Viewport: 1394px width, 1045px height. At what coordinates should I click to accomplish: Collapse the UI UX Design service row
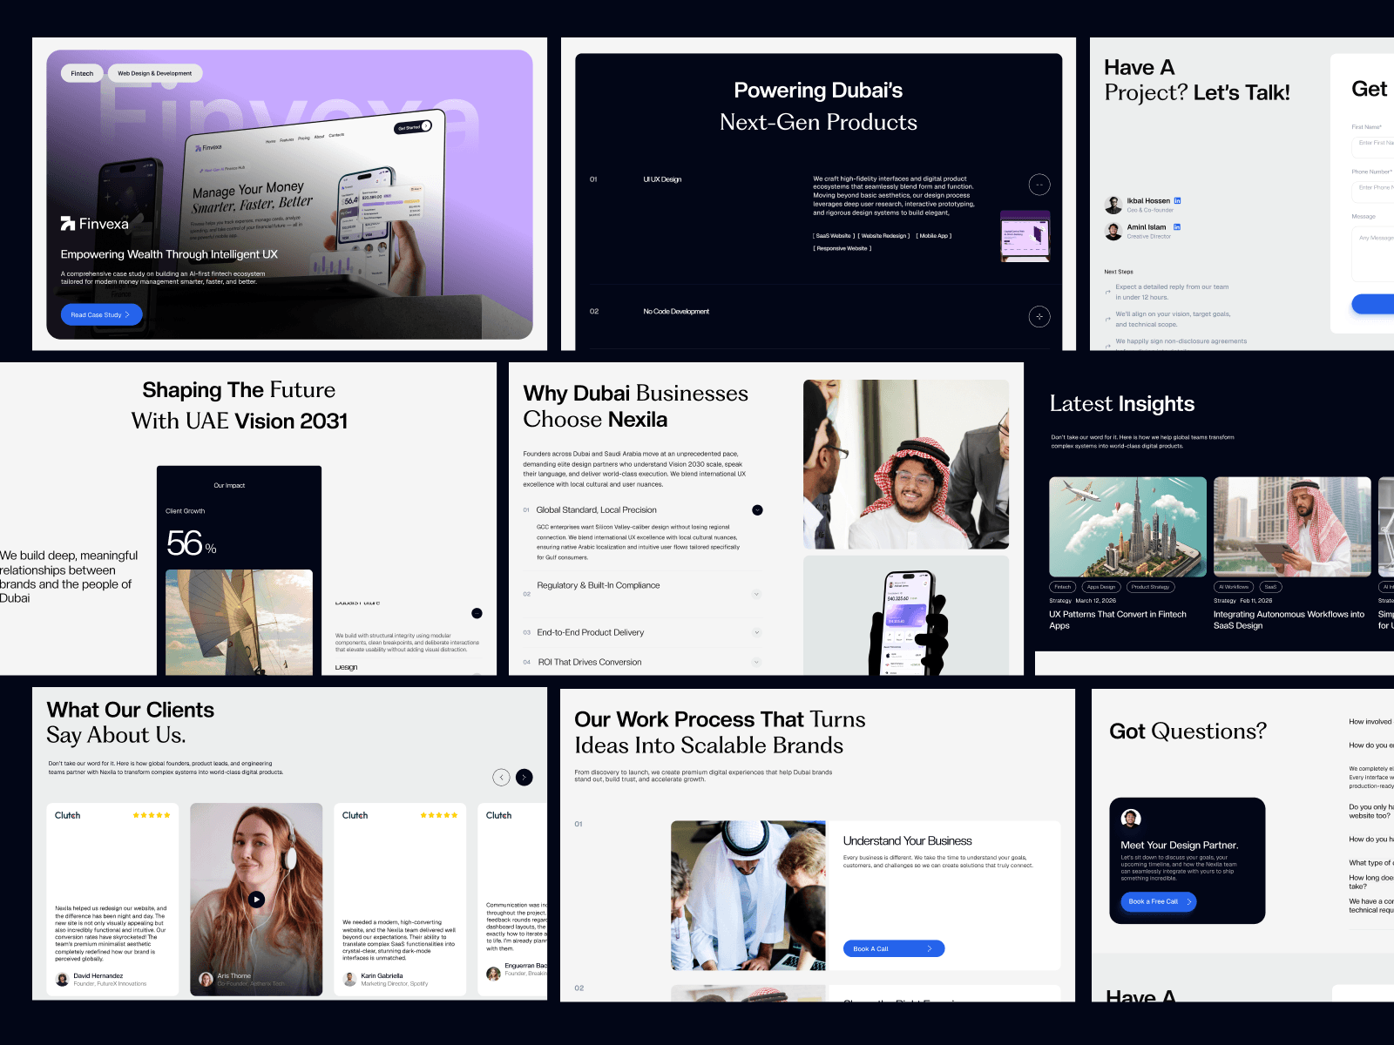[x=1039, y=185]
